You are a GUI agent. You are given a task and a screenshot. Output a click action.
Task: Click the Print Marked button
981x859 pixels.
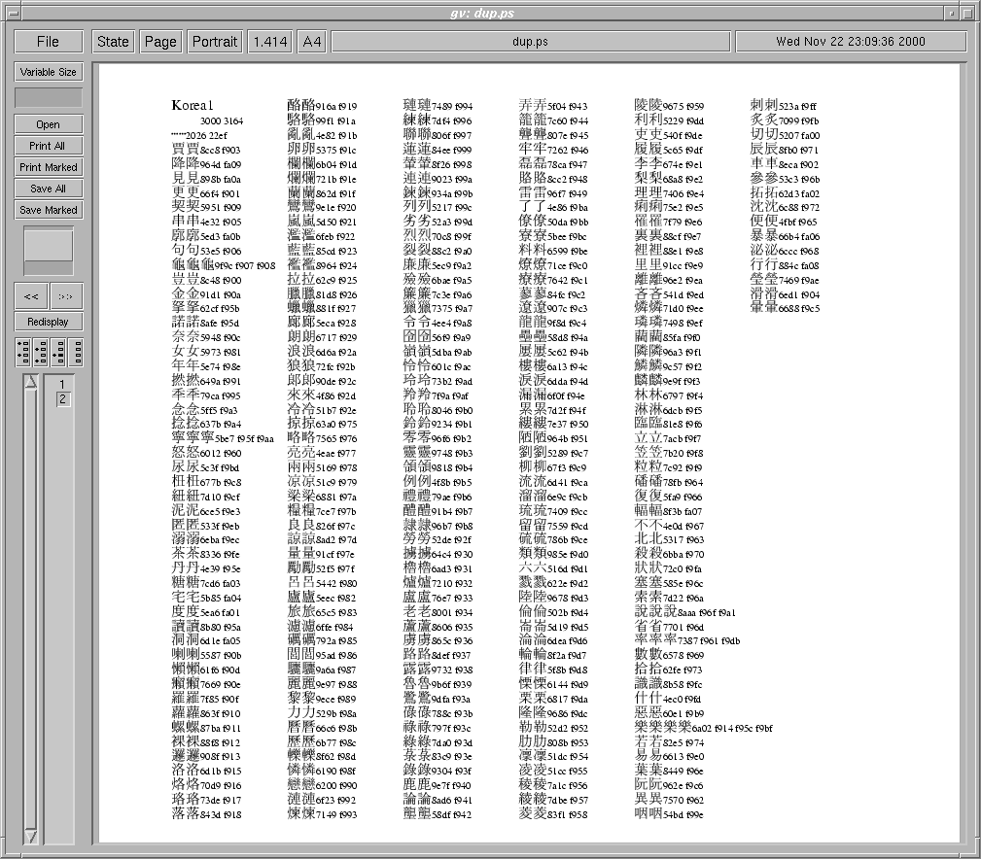click(x=48, y=167)
